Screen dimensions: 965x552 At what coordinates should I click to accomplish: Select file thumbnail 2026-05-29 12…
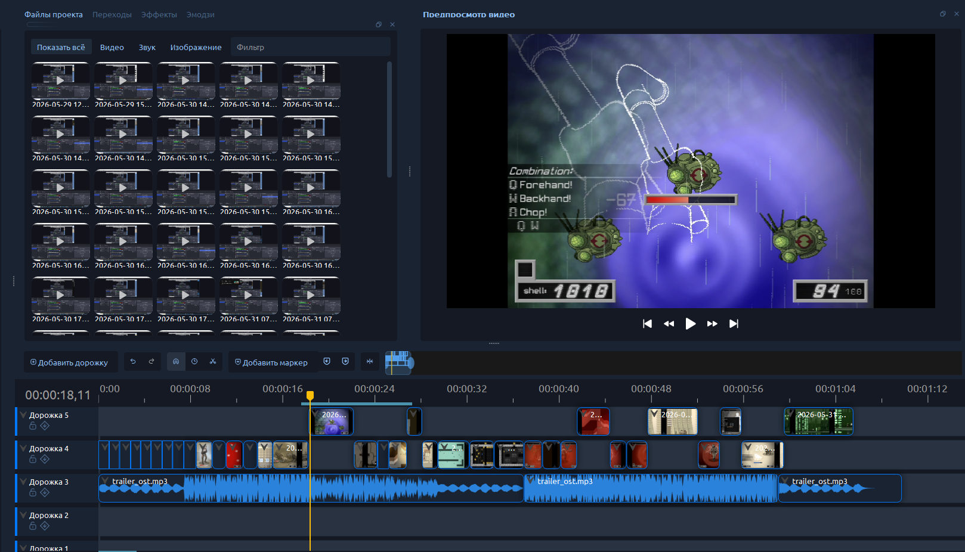pyautogui.click(x=61, y=85)
